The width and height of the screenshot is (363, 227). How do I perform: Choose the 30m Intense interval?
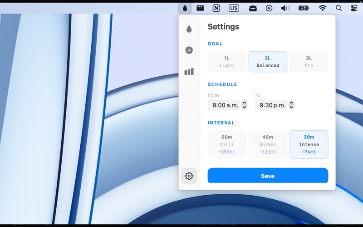(309, 144)
